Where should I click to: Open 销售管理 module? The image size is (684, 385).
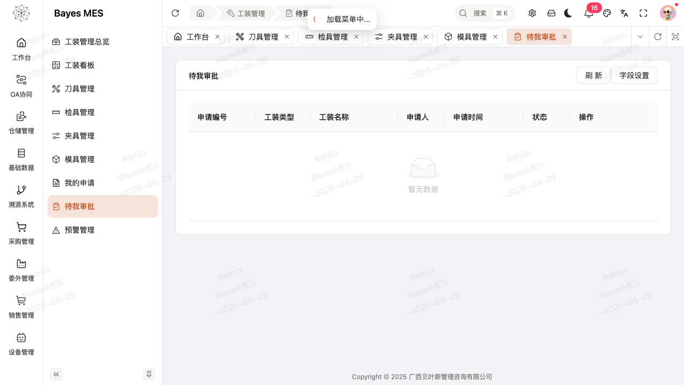coord(21,307)
